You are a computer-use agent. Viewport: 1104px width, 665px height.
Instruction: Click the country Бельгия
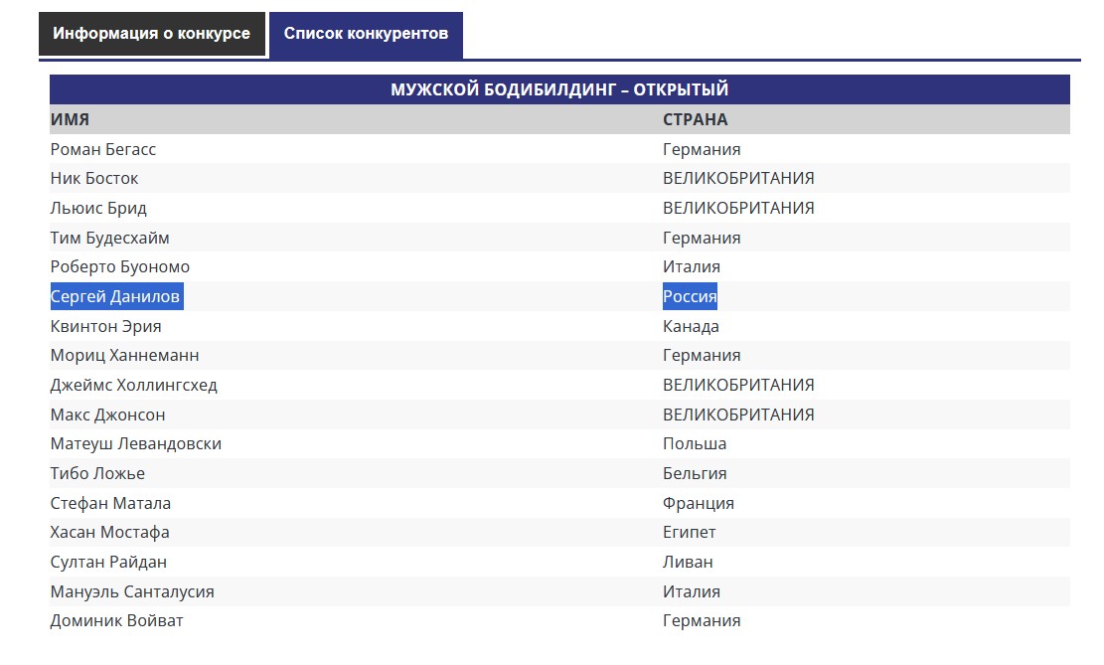(695, 473)
